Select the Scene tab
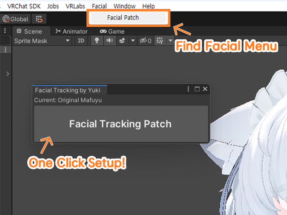The width and height of the screenshot is (287, 215). 29,31
